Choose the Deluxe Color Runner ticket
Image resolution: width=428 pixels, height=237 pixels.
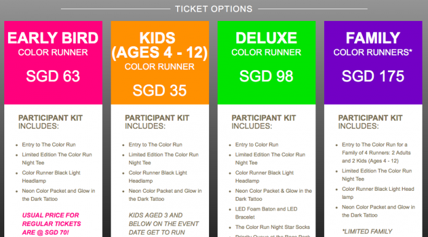266,62
